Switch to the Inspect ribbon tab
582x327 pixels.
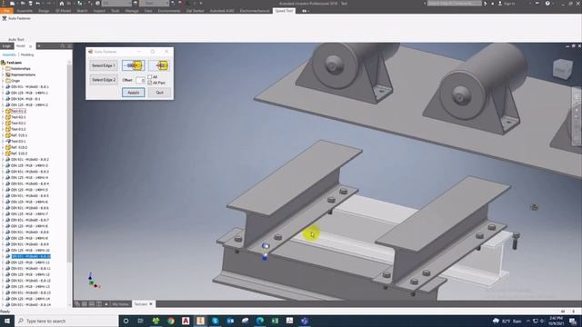coord(99,11)
